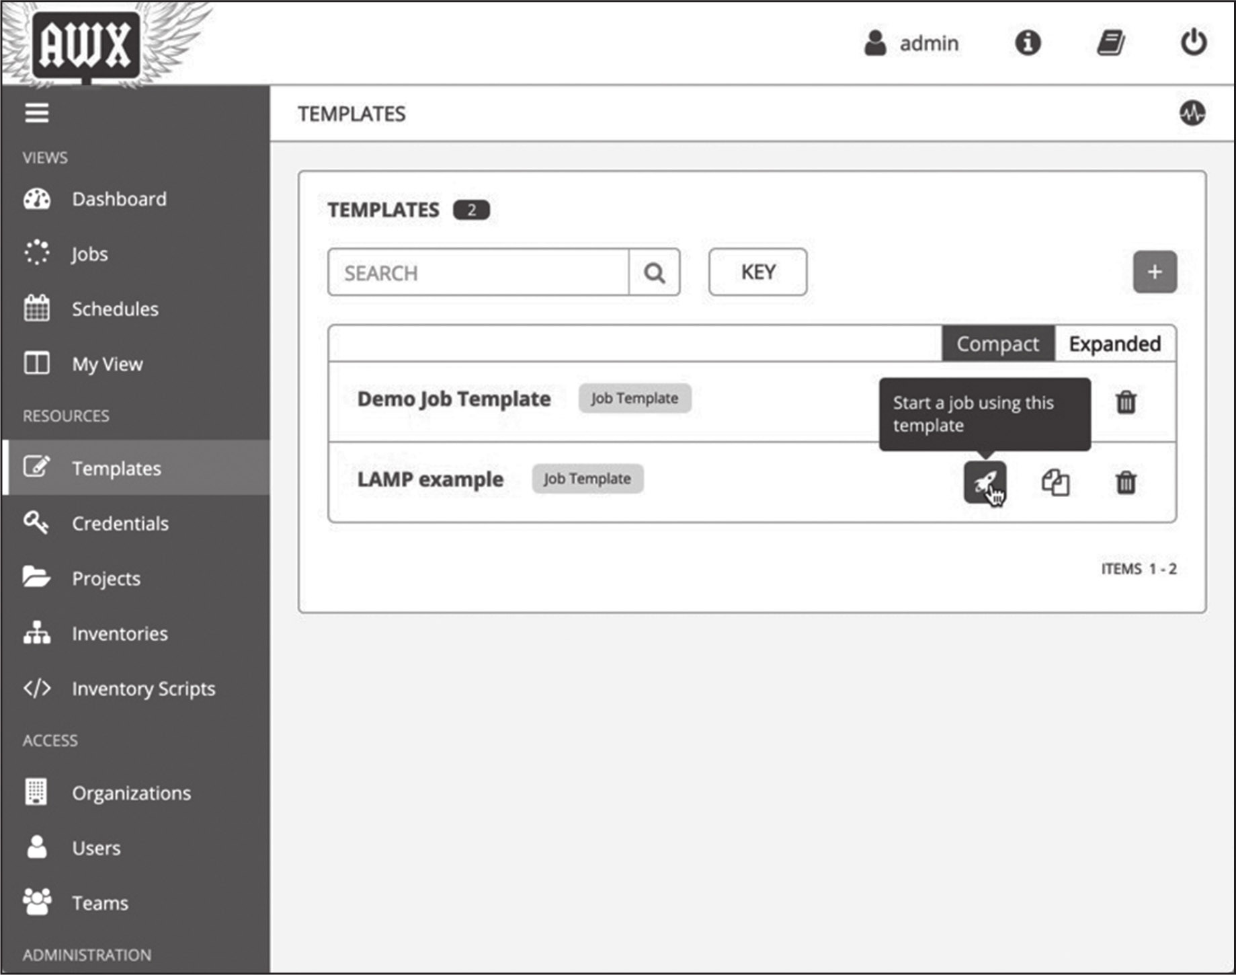This screenshot has height=975, width=1236.
Task: Switch list to Expanded view
Action: 1114,344
